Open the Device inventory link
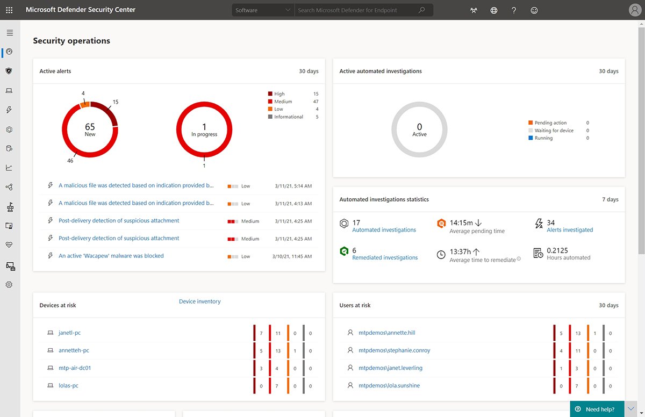The image size is (645, 417). (x=199, y=301)
